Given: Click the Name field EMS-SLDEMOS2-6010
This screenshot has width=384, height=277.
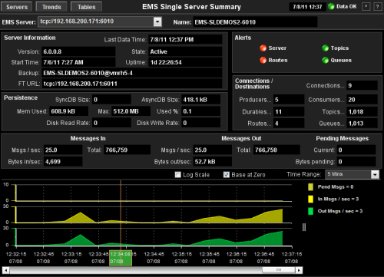Looking at the screenshot, I should pos(255,22).
